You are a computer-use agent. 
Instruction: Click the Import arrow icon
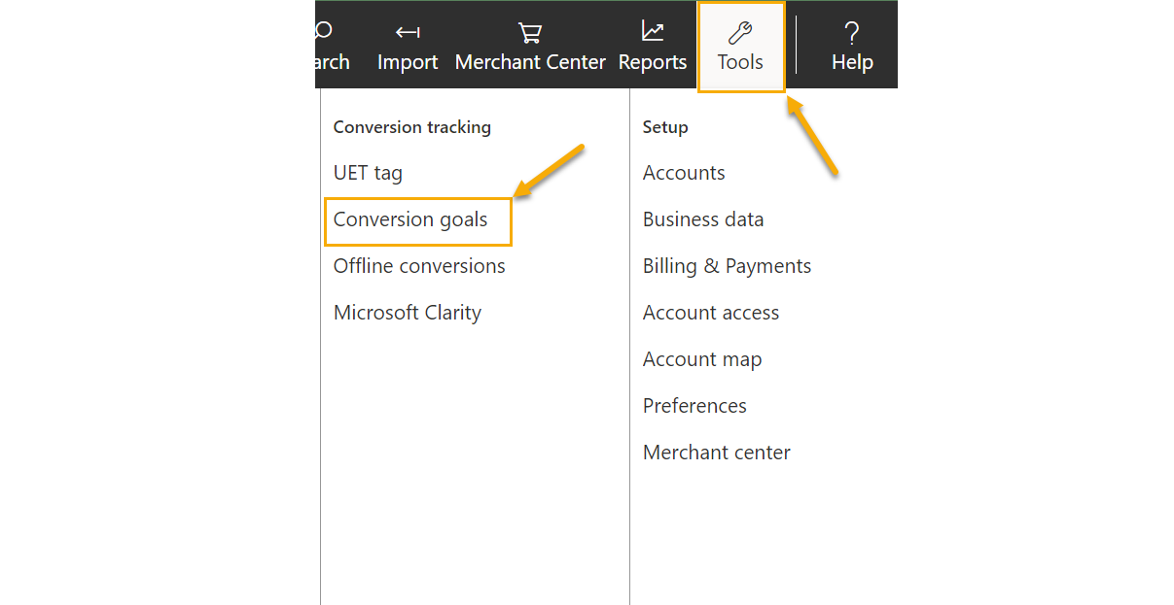point(408,33)
